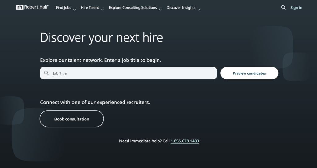This screenshot has width=317, height=168.
Task: Expand the chevron next to Hire Talent
Action: [102, 9]
